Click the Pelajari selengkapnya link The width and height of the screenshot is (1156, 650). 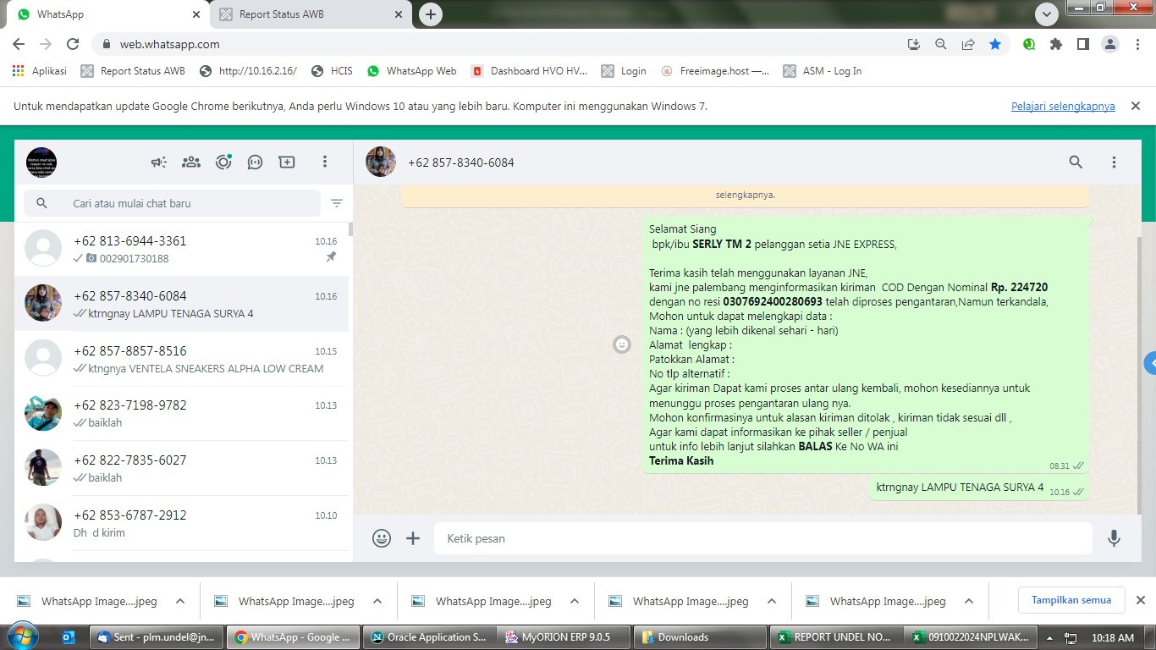point(1063,107)
